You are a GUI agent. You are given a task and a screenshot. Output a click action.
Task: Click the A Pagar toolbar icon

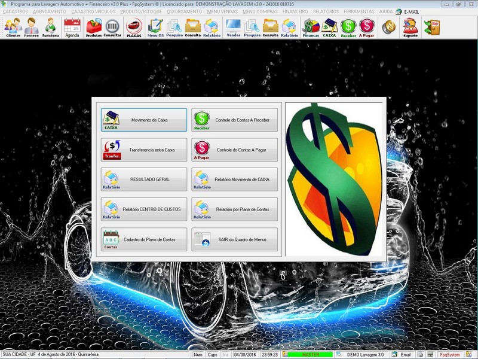(366, 27)
